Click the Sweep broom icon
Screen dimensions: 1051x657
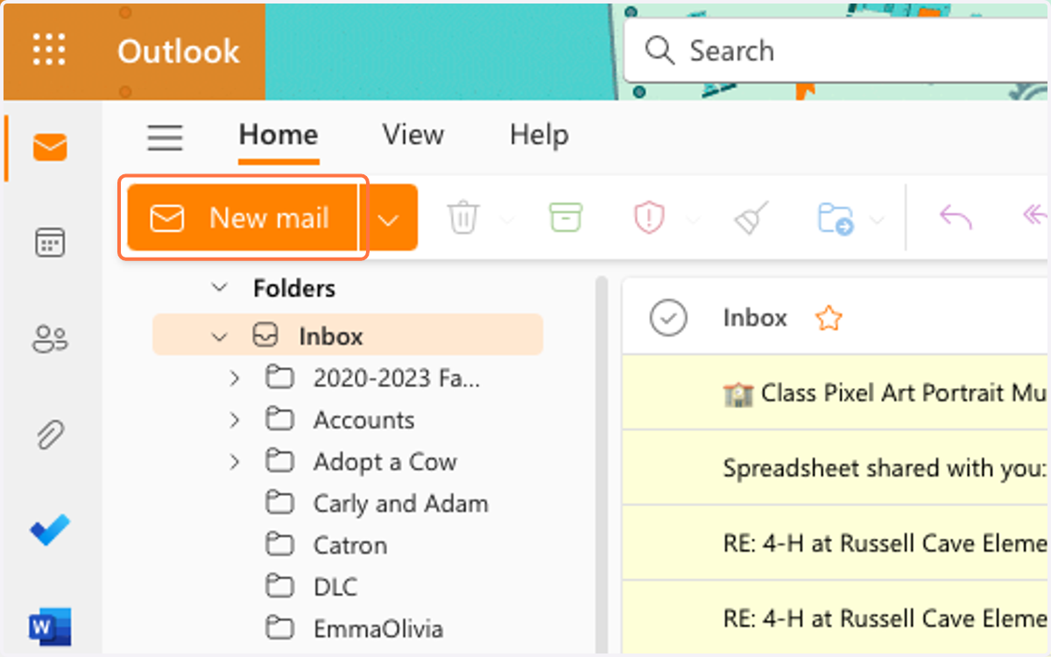pos(751,218)
